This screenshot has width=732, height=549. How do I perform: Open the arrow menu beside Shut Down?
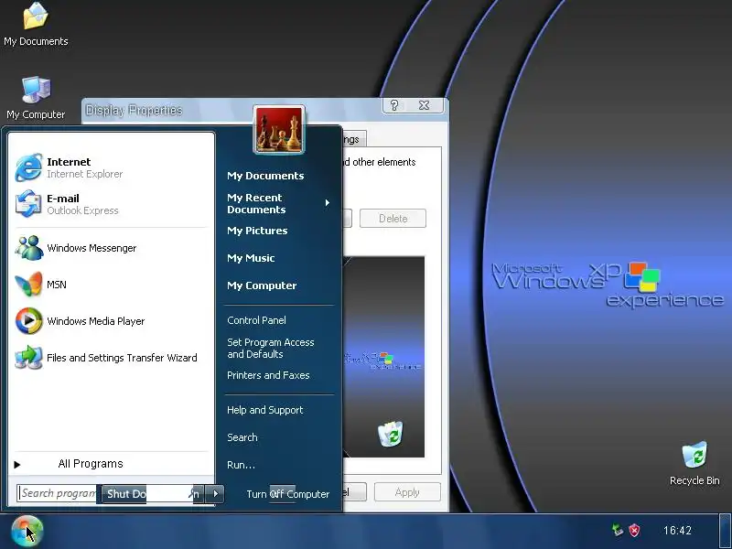215,494
